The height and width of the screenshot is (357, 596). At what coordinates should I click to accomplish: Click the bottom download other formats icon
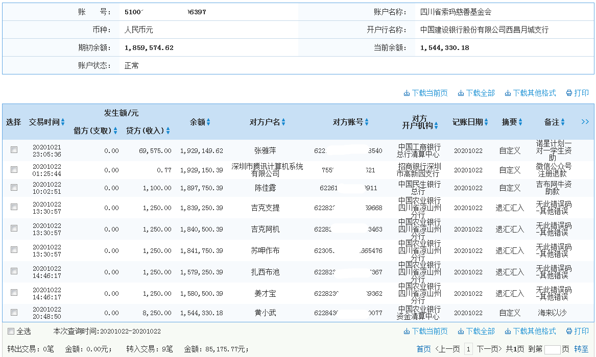(x=509, y=331)
